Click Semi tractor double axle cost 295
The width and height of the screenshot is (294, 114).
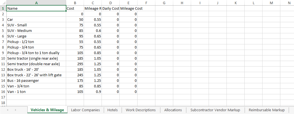pyautogui.click(x=75, y=64)
